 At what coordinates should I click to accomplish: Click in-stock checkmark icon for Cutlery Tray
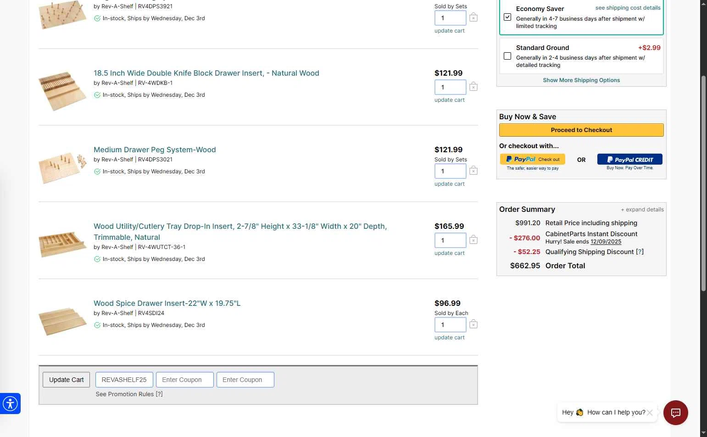tap(97, 259)
